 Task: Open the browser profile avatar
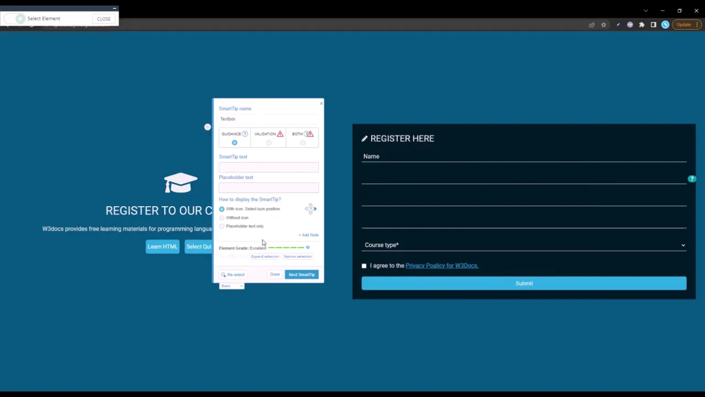[665, 25]
